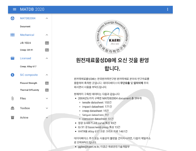
Task: Click the Licensed card icon
Action: click(x=13, y=58)
